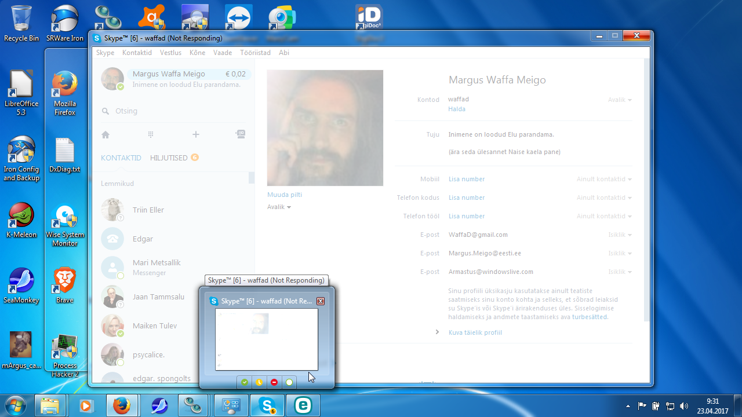Select contact Mari Metsallik
Viewport: 742px width, 417px height.
tap(174, 268)
